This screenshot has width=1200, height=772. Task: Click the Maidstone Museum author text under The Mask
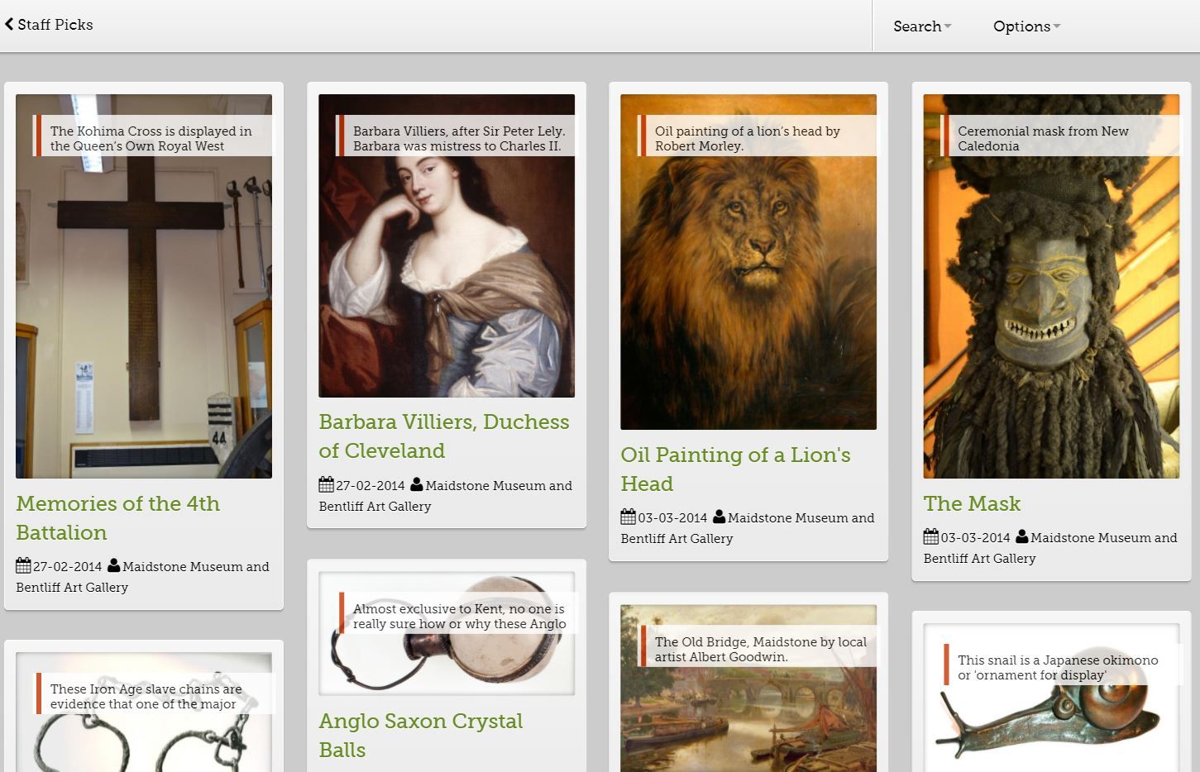(x=1050, y=548)
